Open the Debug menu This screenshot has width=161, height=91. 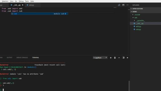click(x=21, y=1)
